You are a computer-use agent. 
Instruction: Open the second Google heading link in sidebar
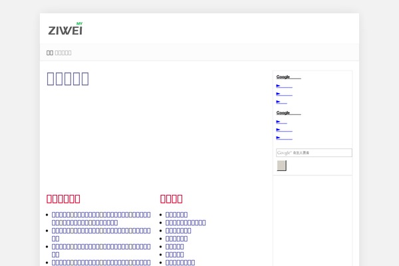pos(289,113)
